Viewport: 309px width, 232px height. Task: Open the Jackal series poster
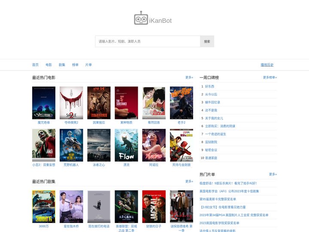pyautogui.click(x=154, y=207)
